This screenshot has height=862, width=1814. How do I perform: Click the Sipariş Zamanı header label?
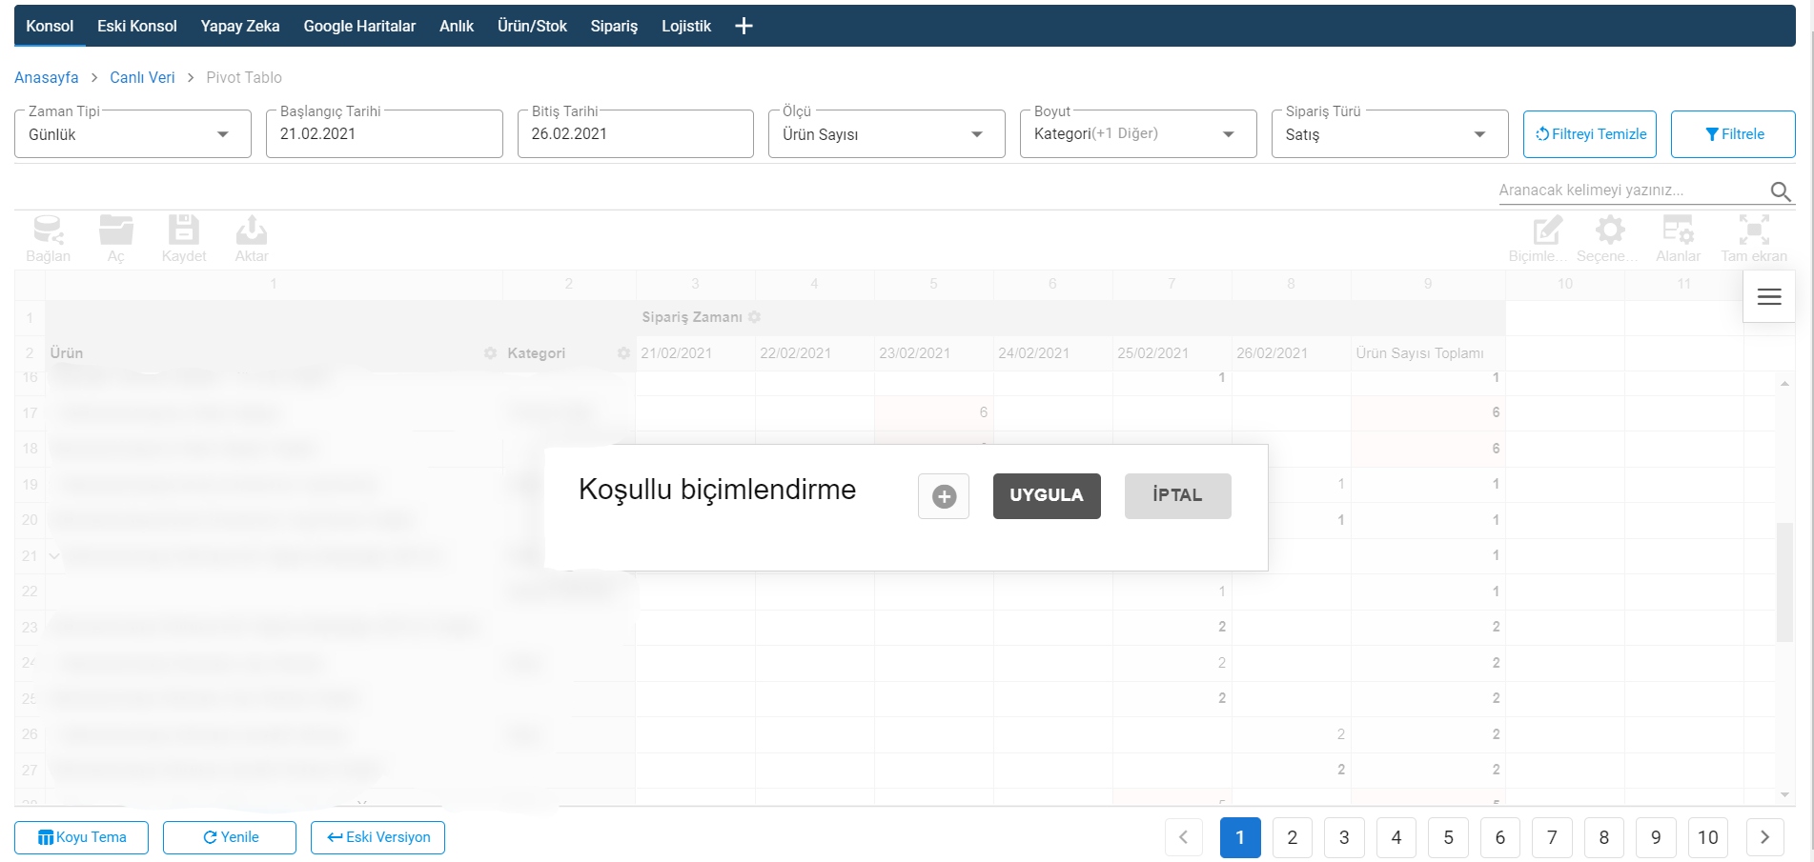click(692, 317)
